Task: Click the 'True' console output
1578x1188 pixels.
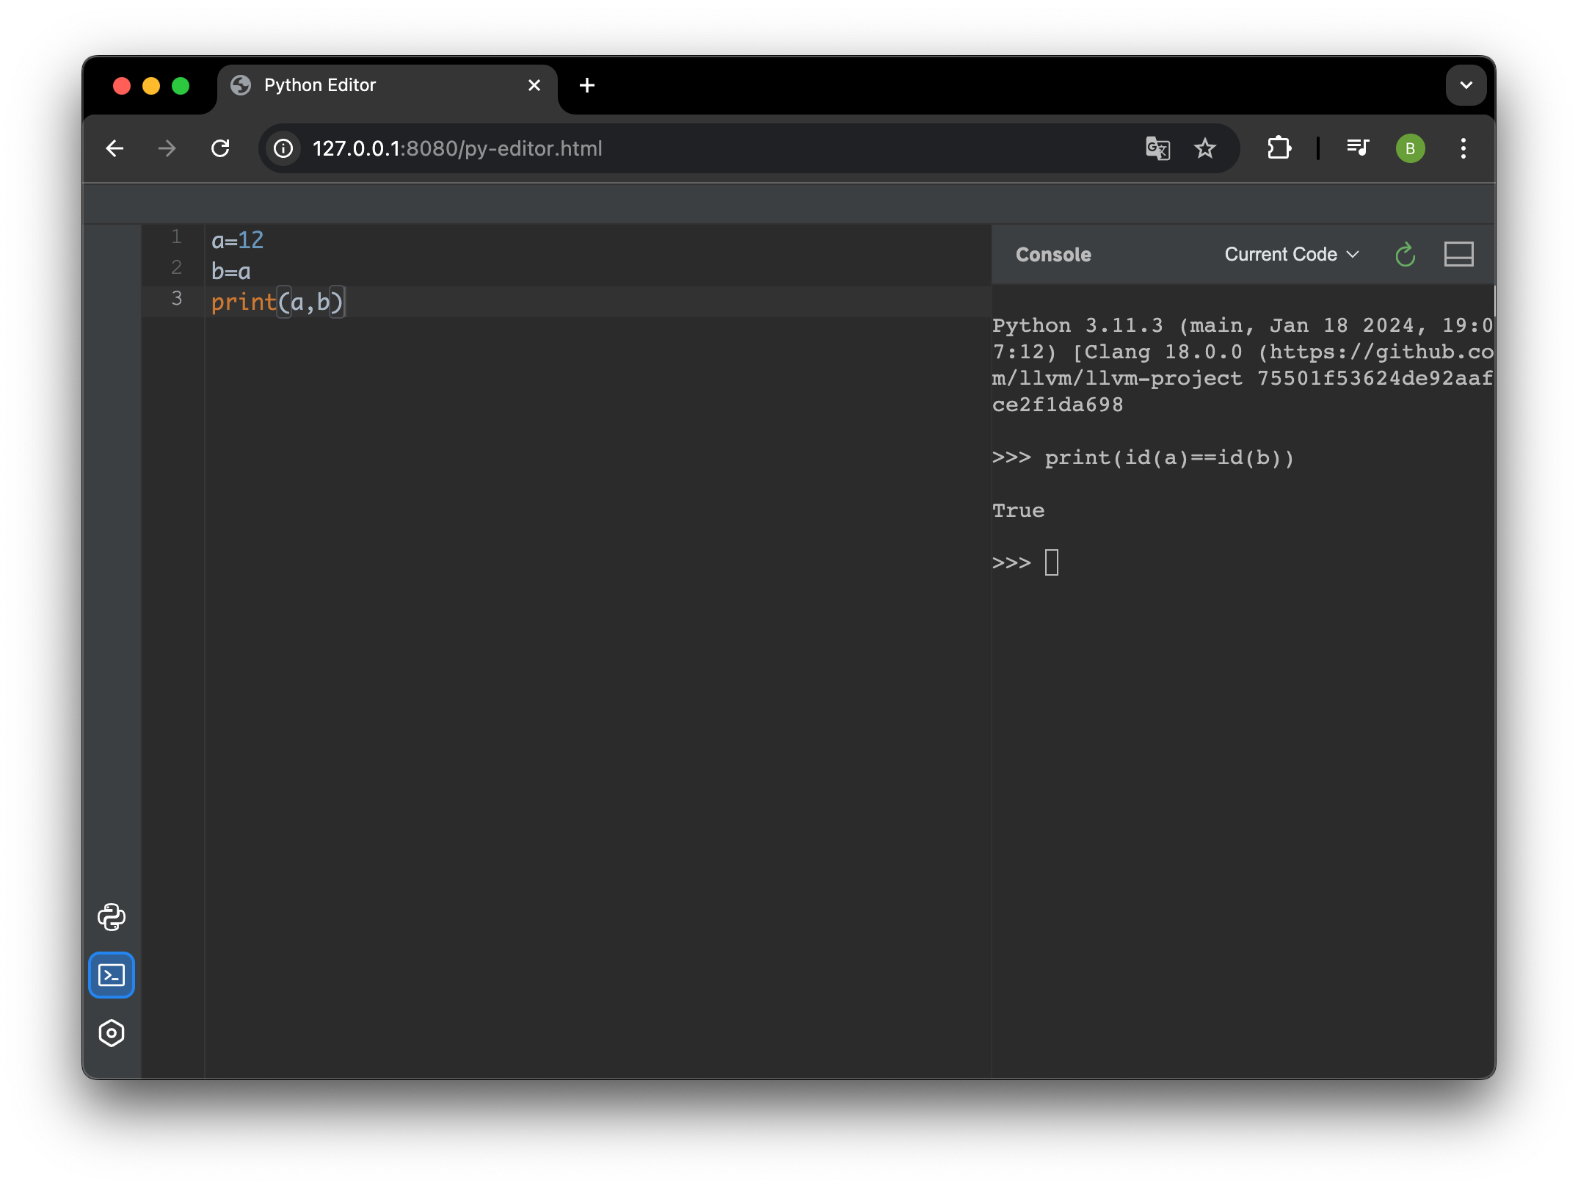Action: [1018, 510]
